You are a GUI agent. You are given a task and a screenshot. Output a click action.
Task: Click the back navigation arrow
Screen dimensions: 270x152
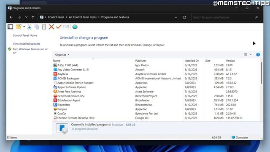tap(11, 17)
